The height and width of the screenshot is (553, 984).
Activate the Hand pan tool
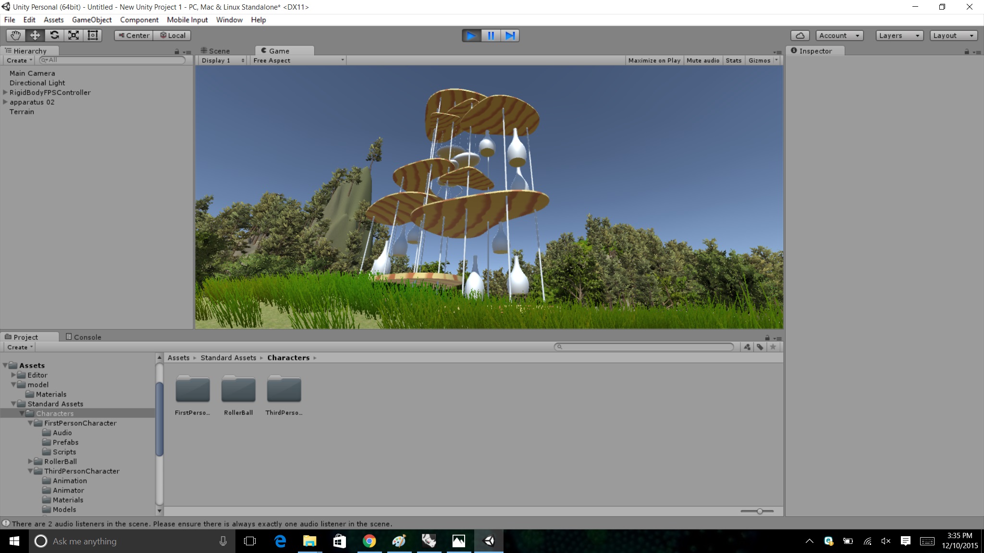pos(14,35)
